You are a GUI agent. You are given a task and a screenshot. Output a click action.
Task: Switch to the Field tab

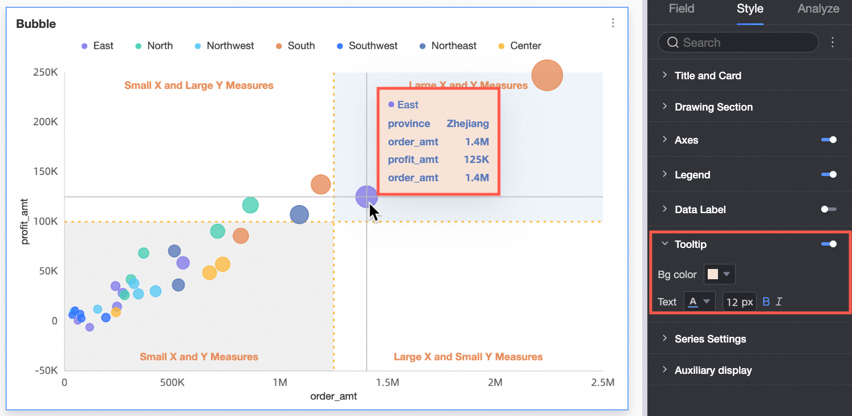681,9
